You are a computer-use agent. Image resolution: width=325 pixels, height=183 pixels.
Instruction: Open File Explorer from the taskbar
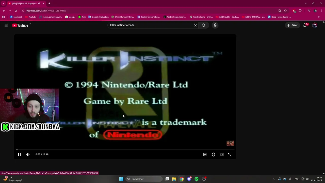point(174,179)
